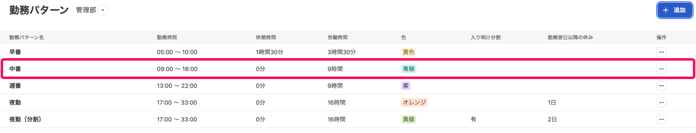Screen dimensions: 696x133
Task: Click the 勤務パターン名 column header
Action: tap(27, 37)
